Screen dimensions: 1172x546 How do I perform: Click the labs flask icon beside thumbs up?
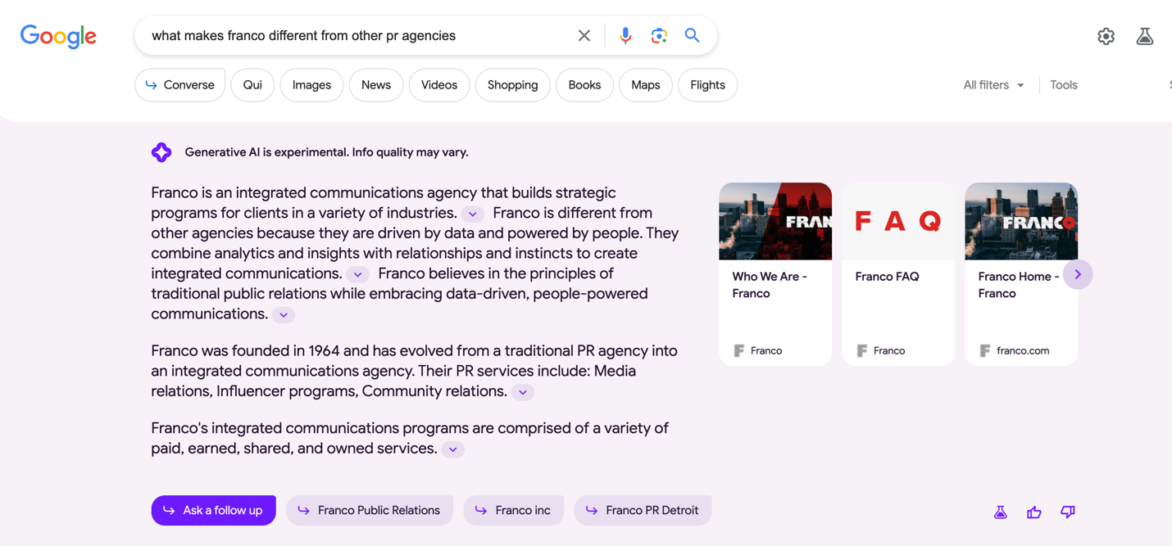click(x=1001, y=512)
